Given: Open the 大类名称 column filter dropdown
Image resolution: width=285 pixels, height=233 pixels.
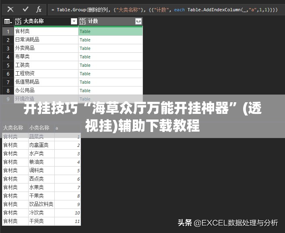Looking at the screenshot, I should 74,21.
